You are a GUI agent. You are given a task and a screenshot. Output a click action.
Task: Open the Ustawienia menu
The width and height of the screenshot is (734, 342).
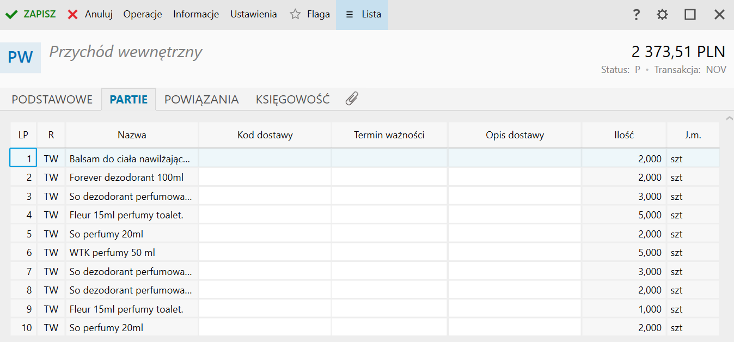[253, 15]
